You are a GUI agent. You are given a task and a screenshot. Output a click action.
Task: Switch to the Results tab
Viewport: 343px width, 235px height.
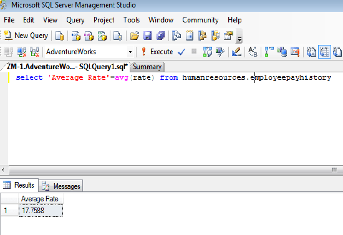pyautogui.click(x=19, y=185)
